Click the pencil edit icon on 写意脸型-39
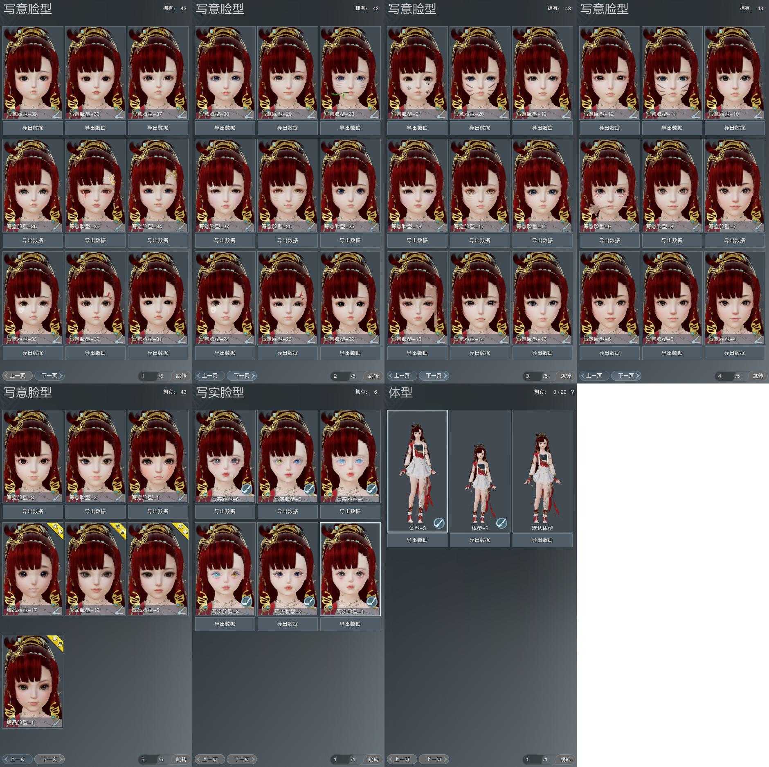The width and height of the screenshot is (769, 767). [57, 114]
